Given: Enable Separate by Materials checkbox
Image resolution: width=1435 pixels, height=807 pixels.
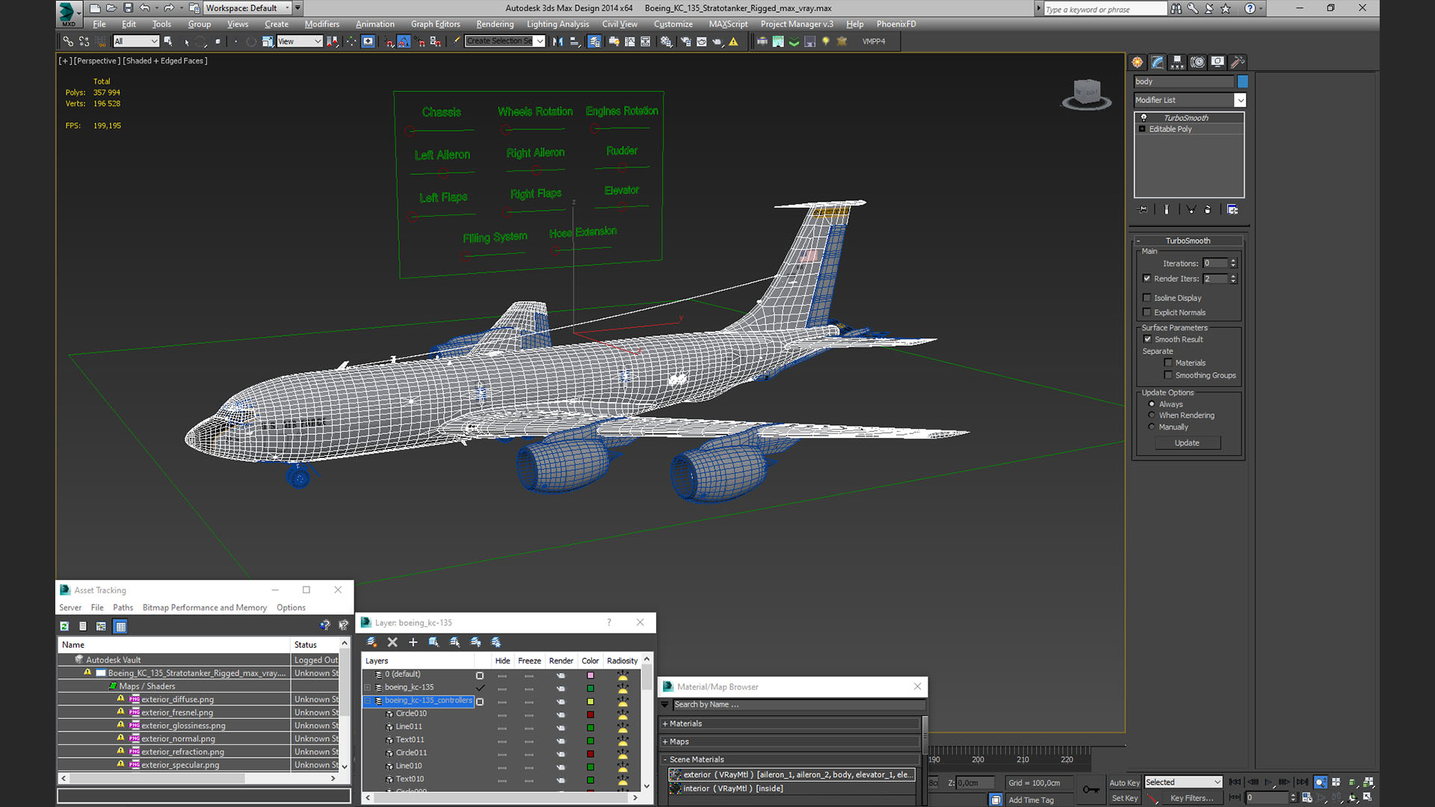Looking at the screenshot, I should click(1168, 363).
